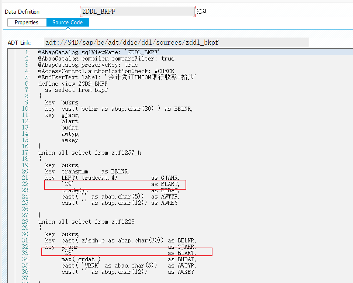This screenshot has width=353, height=283.
Task: Click 'define view ZCDS_BKPF' line
Action: pyautogui.click(x=73, y=84)
